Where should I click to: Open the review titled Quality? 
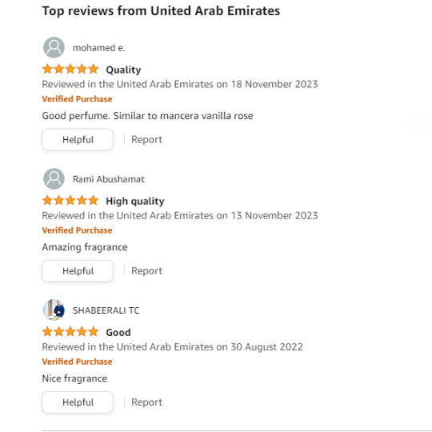tap(123, 70)
